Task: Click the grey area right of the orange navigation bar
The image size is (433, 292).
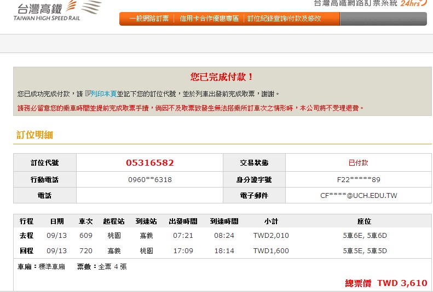Action: [x=383, y=19]
